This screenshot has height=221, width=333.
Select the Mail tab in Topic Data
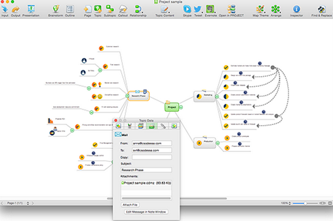click(151, 126)
